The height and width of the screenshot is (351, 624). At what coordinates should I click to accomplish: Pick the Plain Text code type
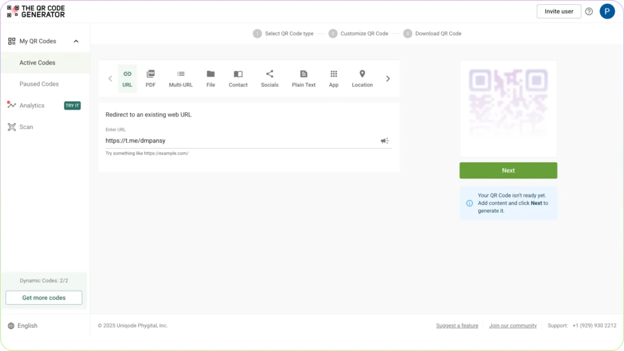click(x=303, y=78)
